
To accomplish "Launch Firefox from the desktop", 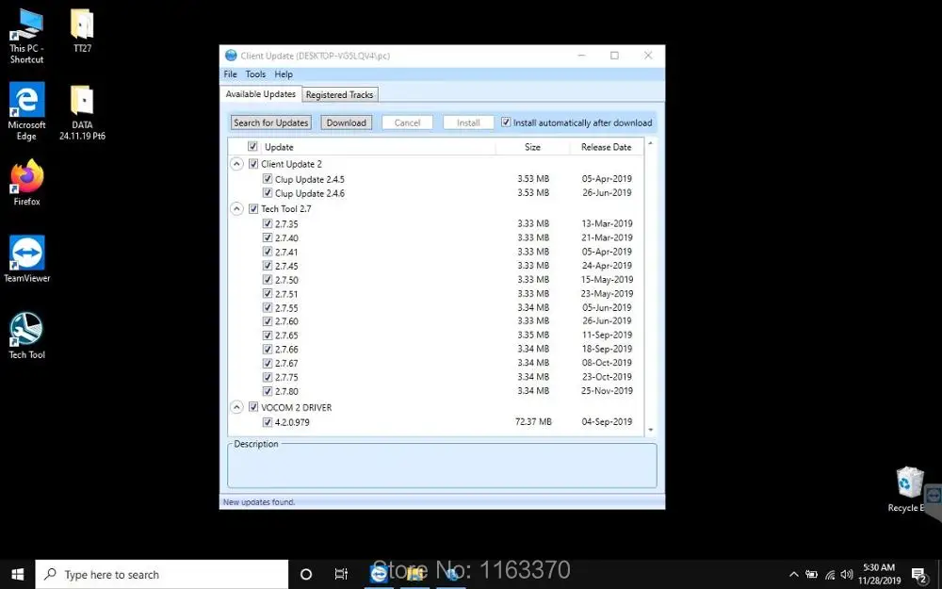I will coord(26,183).
